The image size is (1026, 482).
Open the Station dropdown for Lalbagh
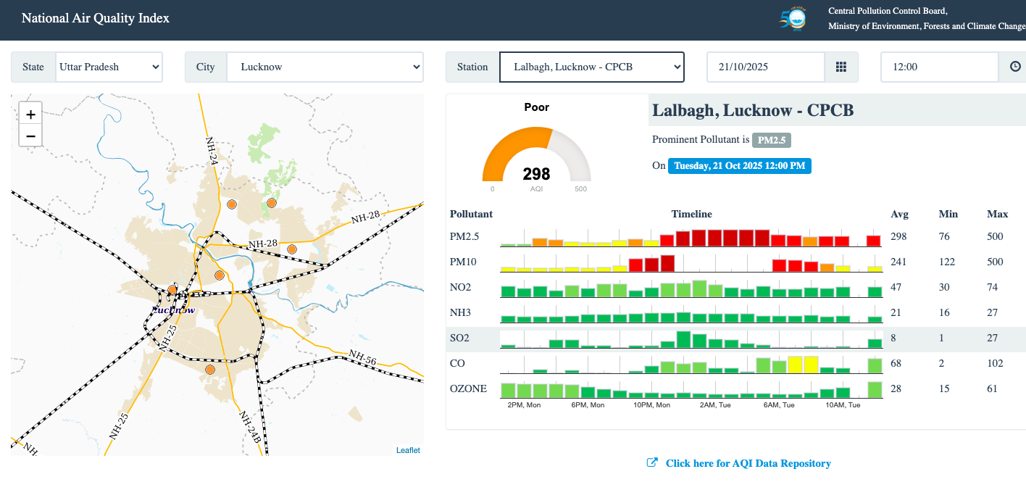tap(591, 67)
